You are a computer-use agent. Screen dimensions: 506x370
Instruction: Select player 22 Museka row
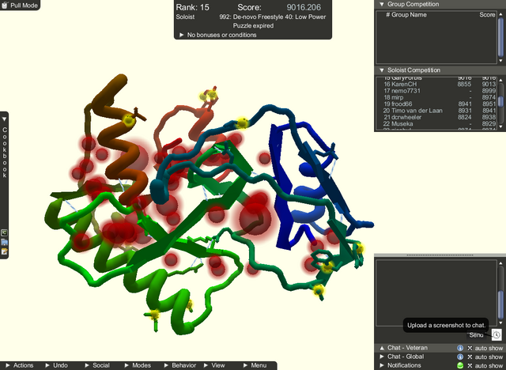[x=440, y=124]
